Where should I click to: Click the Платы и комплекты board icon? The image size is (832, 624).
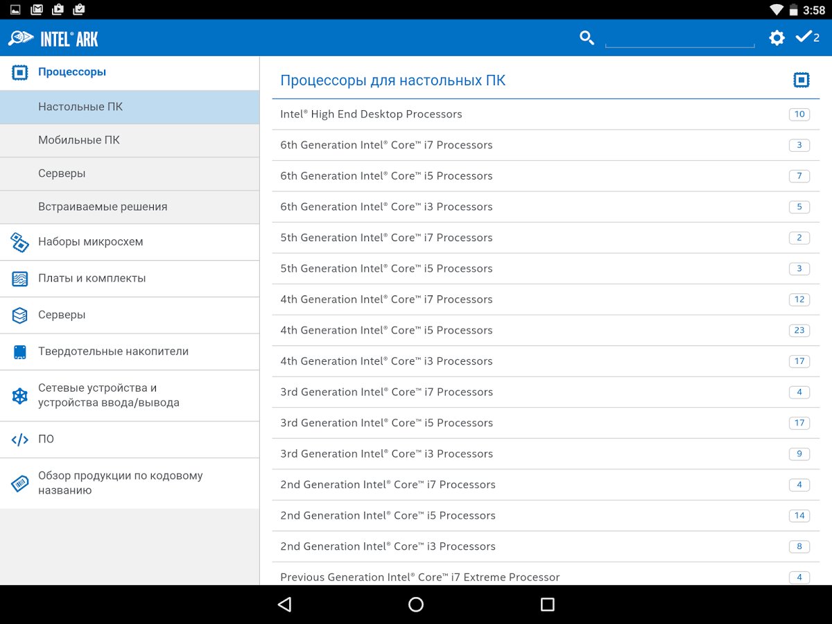[20, 279]
